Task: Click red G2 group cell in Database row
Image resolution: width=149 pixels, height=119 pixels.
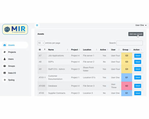Action: 126,86
